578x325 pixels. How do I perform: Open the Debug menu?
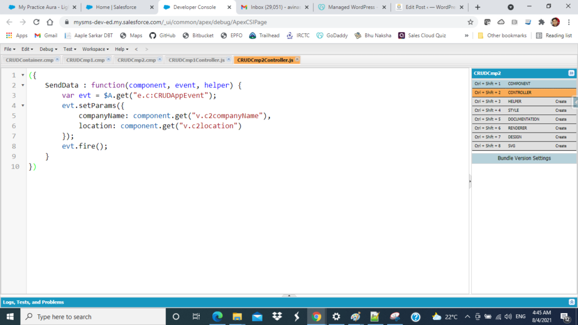coord(49,49)
